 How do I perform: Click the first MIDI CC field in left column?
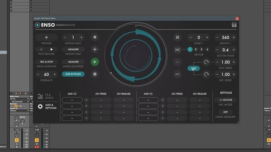(x=72, y=100)
